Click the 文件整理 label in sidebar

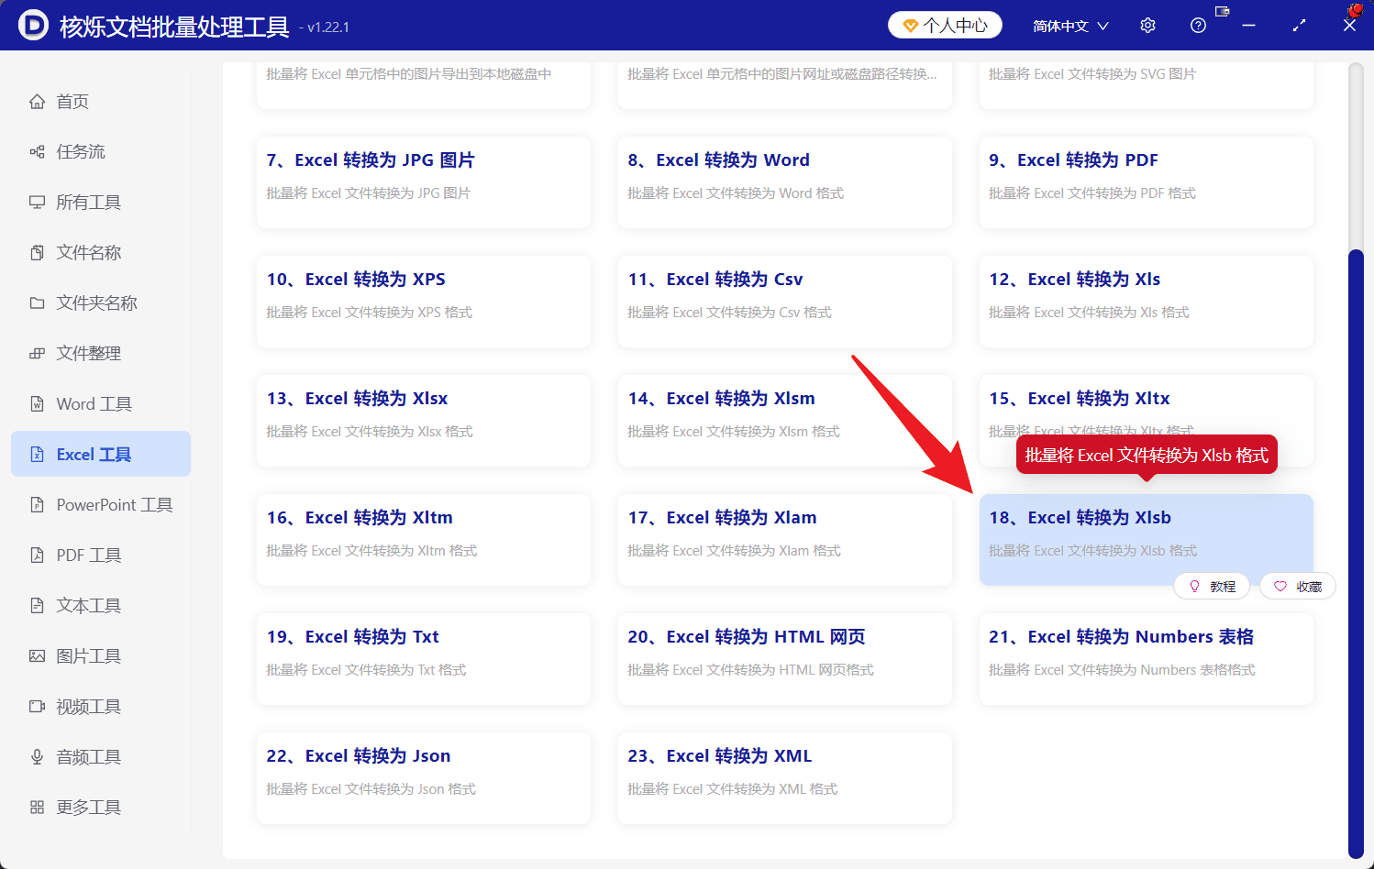89,354
